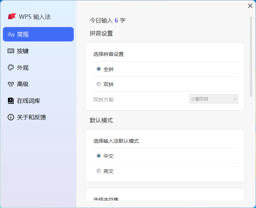This screenshot has height=208, width=256.
Task: Choose 中文 as the default mode
Action: 99,156
